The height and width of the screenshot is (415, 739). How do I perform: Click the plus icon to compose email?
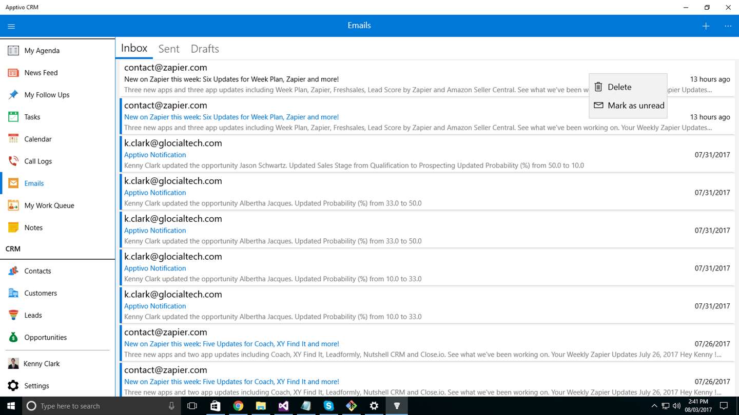[706, 26]
